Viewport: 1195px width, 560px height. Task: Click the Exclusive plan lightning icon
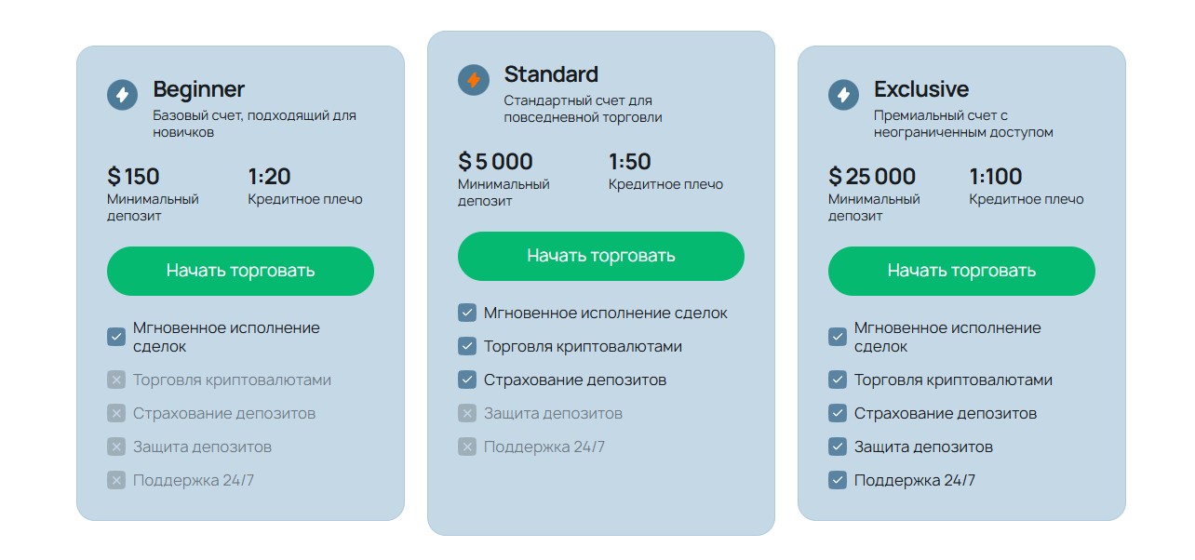[x=843, y=95]
